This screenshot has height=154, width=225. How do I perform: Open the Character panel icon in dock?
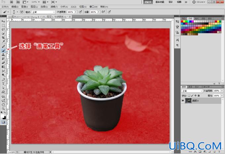point(177,40)
